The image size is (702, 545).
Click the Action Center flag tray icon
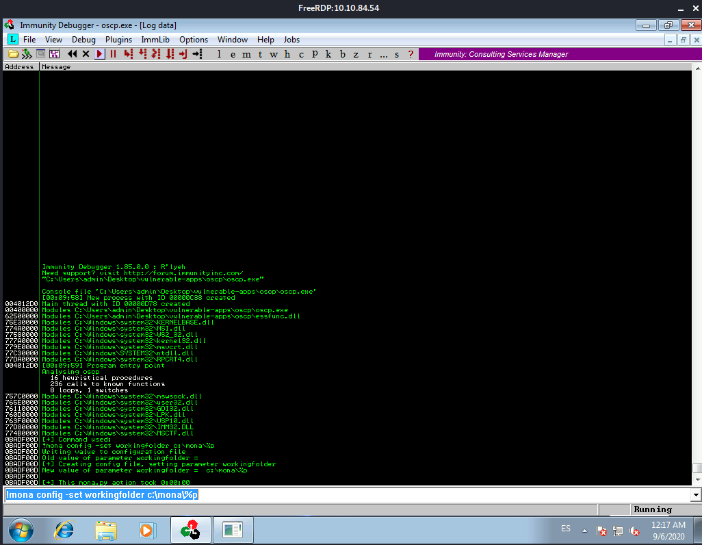(x=601, y=531)
